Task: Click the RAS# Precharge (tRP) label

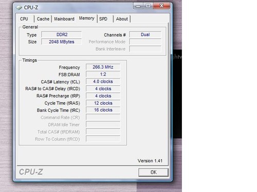Action: tap(58, 96)
